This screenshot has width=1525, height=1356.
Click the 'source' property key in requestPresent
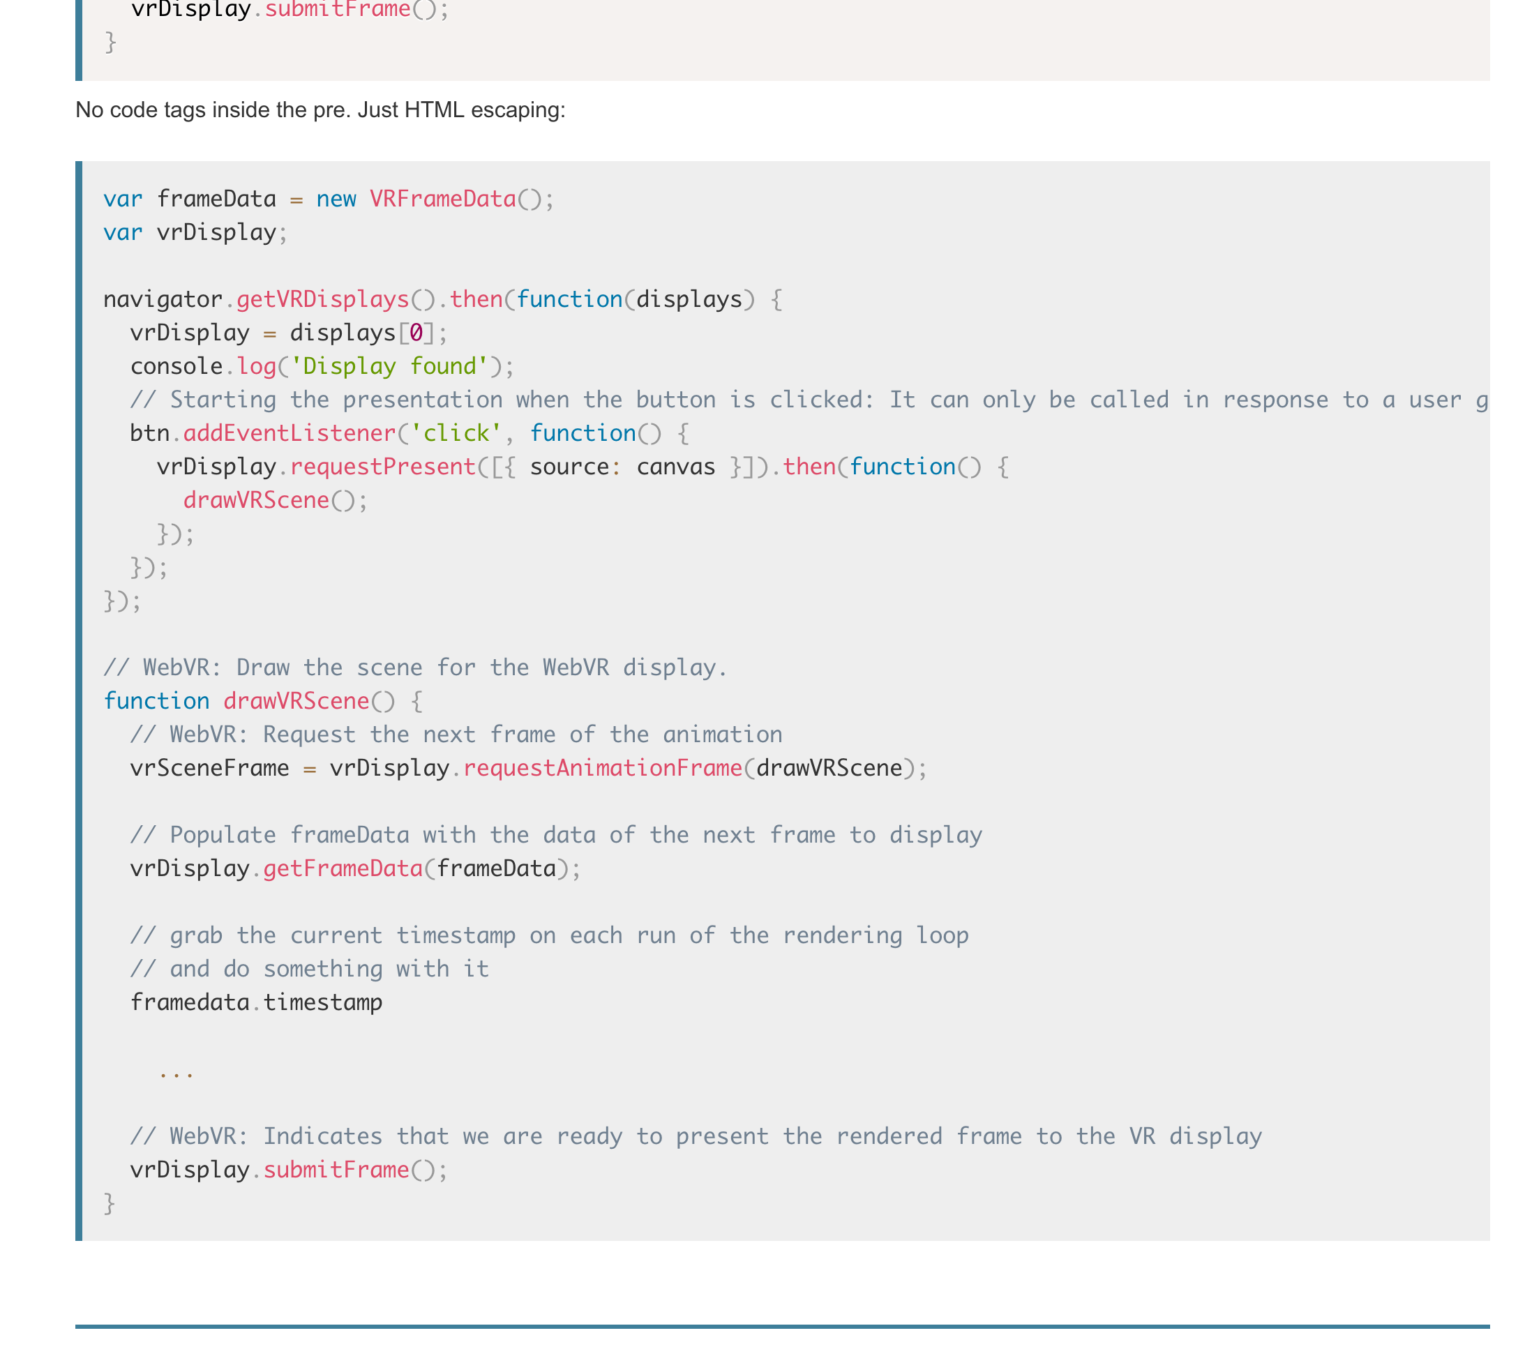[x=569, y=467]
